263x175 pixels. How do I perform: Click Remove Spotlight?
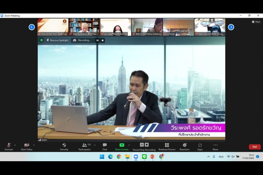coord(58,40)
